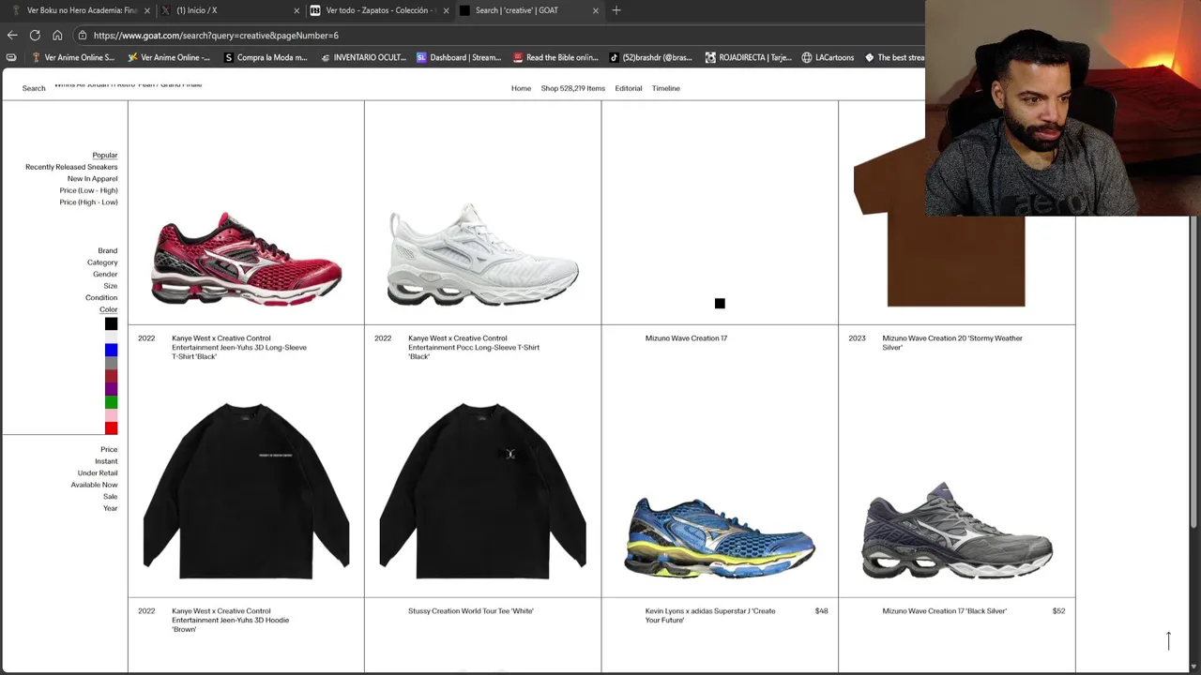Toggle the Available Now filter
The width and height of the screenshot is (1201, 675).
click(x=94, y=485)
